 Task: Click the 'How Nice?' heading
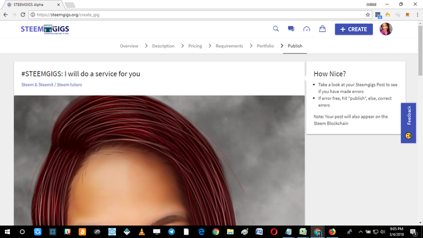(330, 74)
